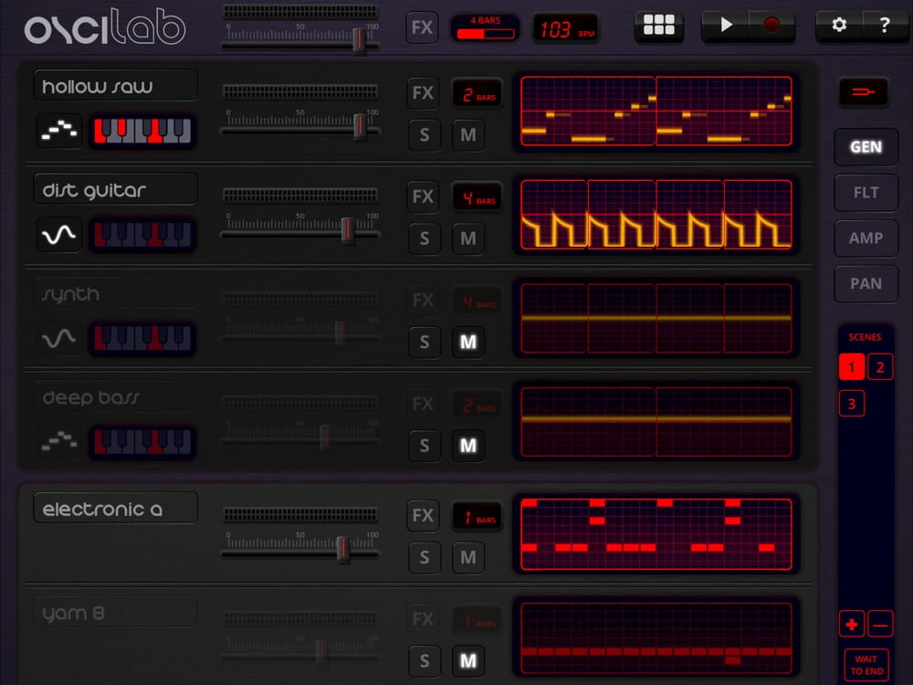913x685 pixels.
Task: Open the grid pattern view icon
Action: (x=658, y=26)
